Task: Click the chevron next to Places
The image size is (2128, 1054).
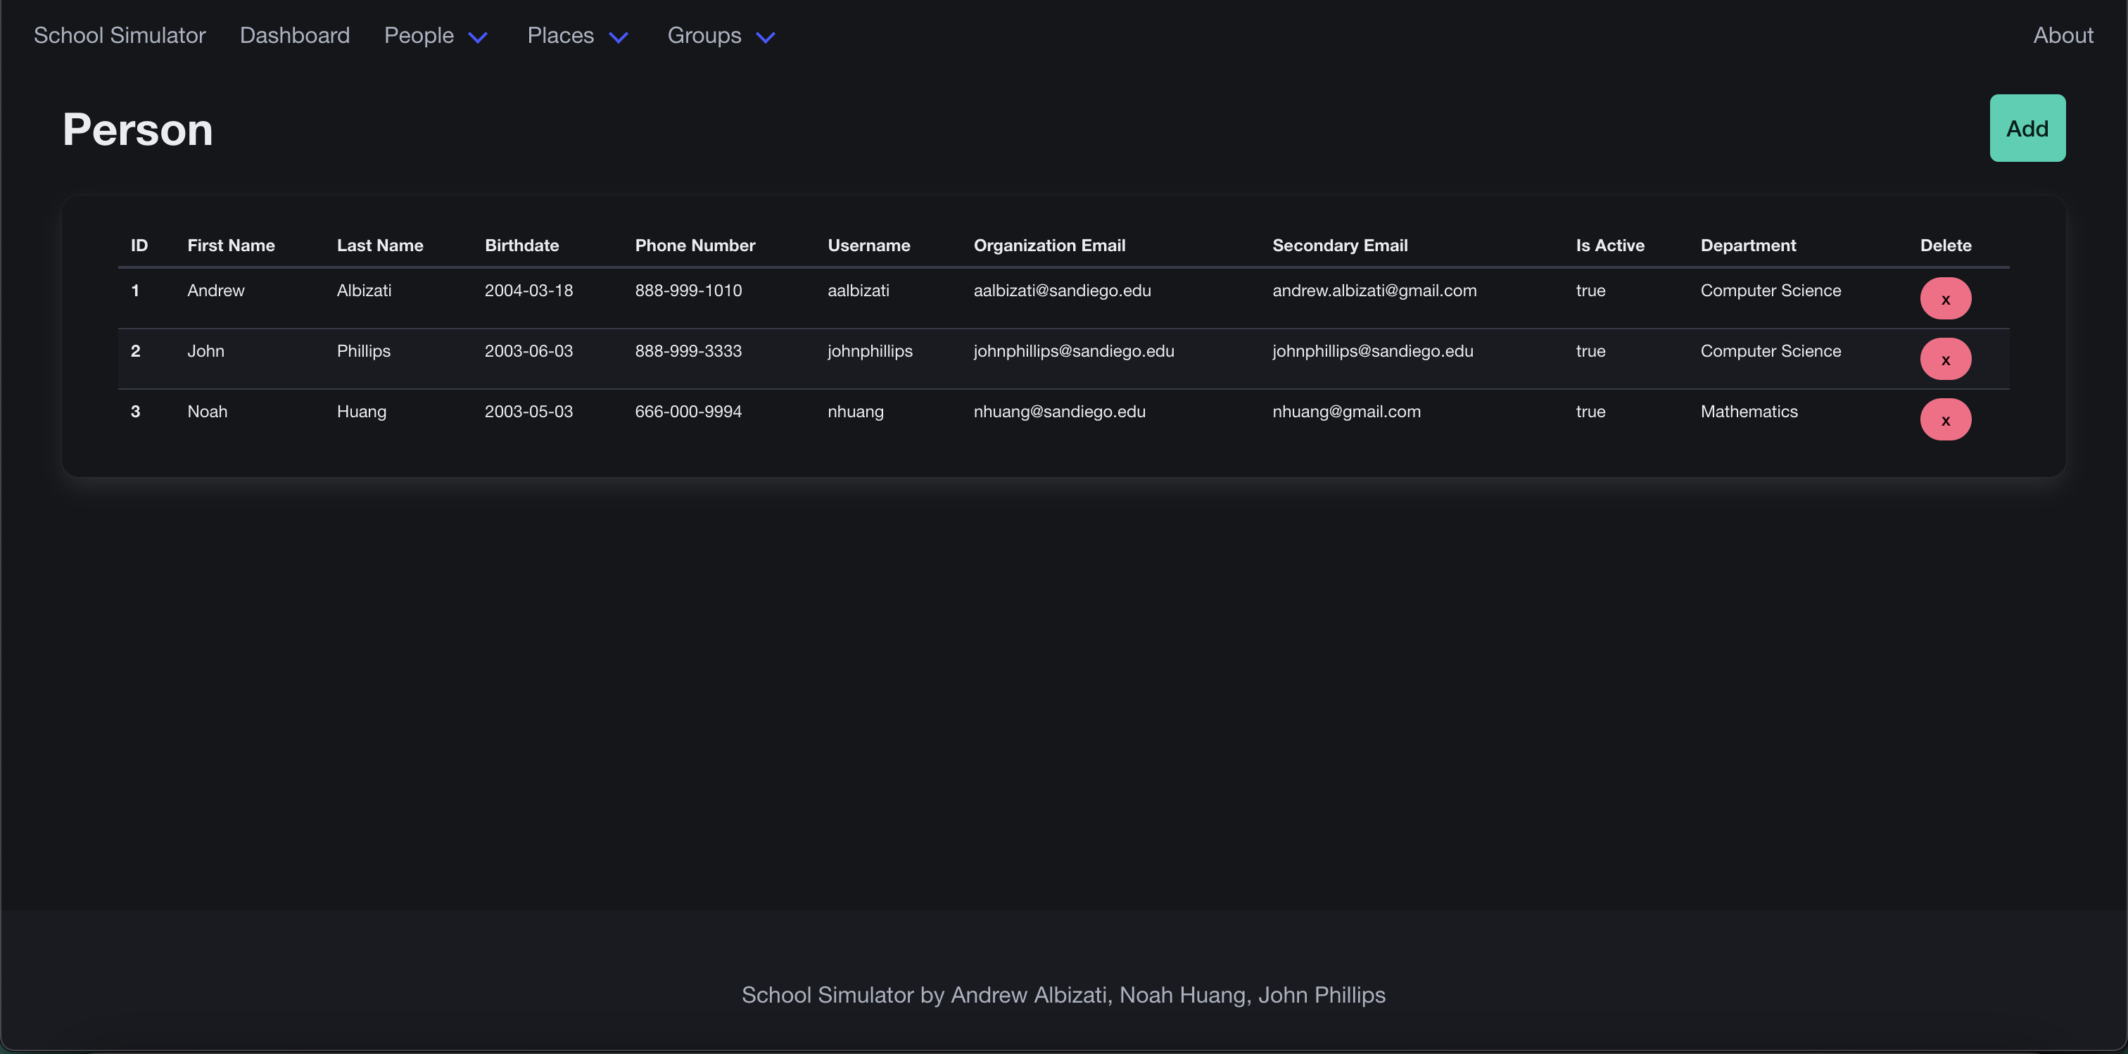Action: point(618,37)
